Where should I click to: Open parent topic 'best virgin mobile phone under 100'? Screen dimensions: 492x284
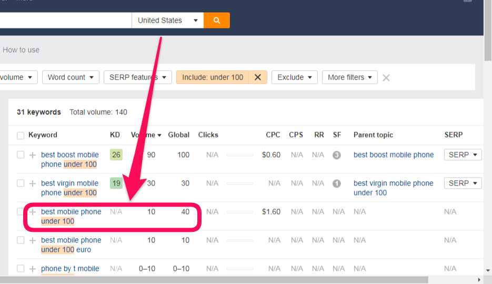(x=394, y=188)
